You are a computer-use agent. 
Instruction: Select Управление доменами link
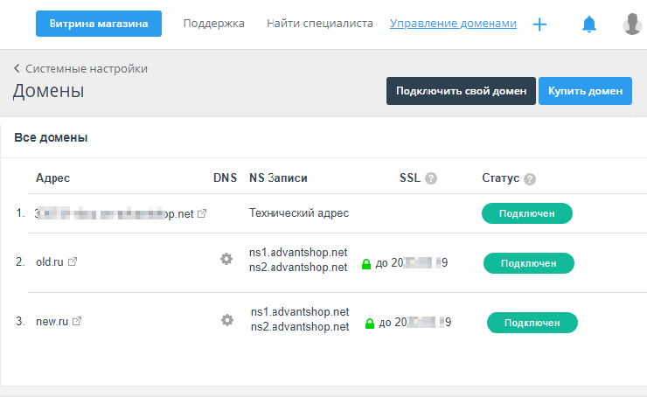453,24
